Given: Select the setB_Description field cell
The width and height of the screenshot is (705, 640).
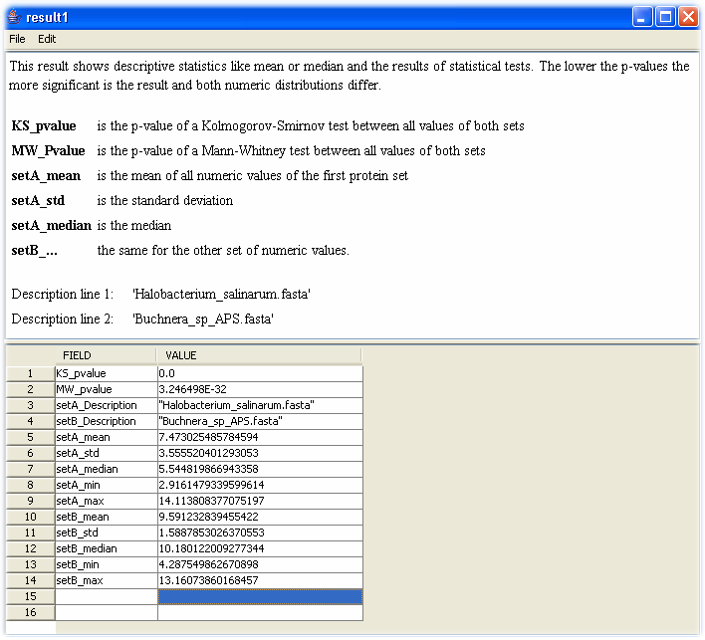Looking at the screenshot, I should (107, 422).
